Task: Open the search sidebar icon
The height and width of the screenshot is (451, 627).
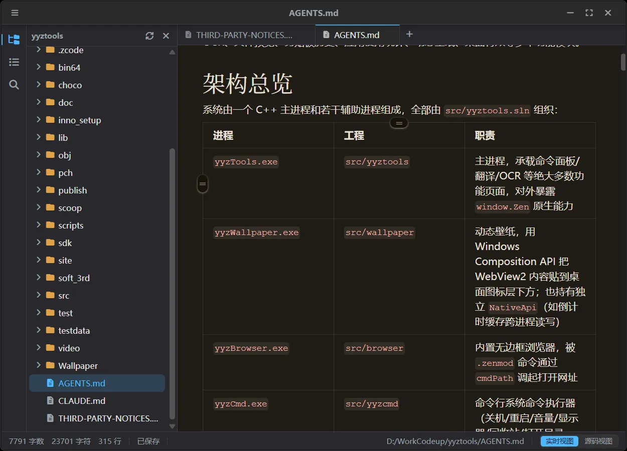Action: click(14, 85)
